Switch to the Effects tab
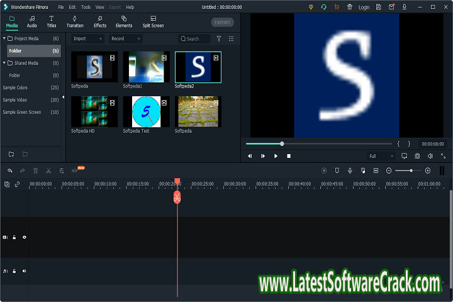 [100, 22]
